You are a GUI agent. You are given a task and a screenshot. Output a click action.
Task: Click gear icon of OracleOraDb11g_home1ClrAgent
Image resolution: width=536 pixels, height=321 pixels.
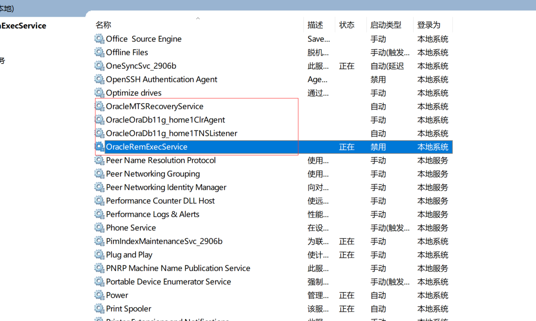(x=99, y=120)
